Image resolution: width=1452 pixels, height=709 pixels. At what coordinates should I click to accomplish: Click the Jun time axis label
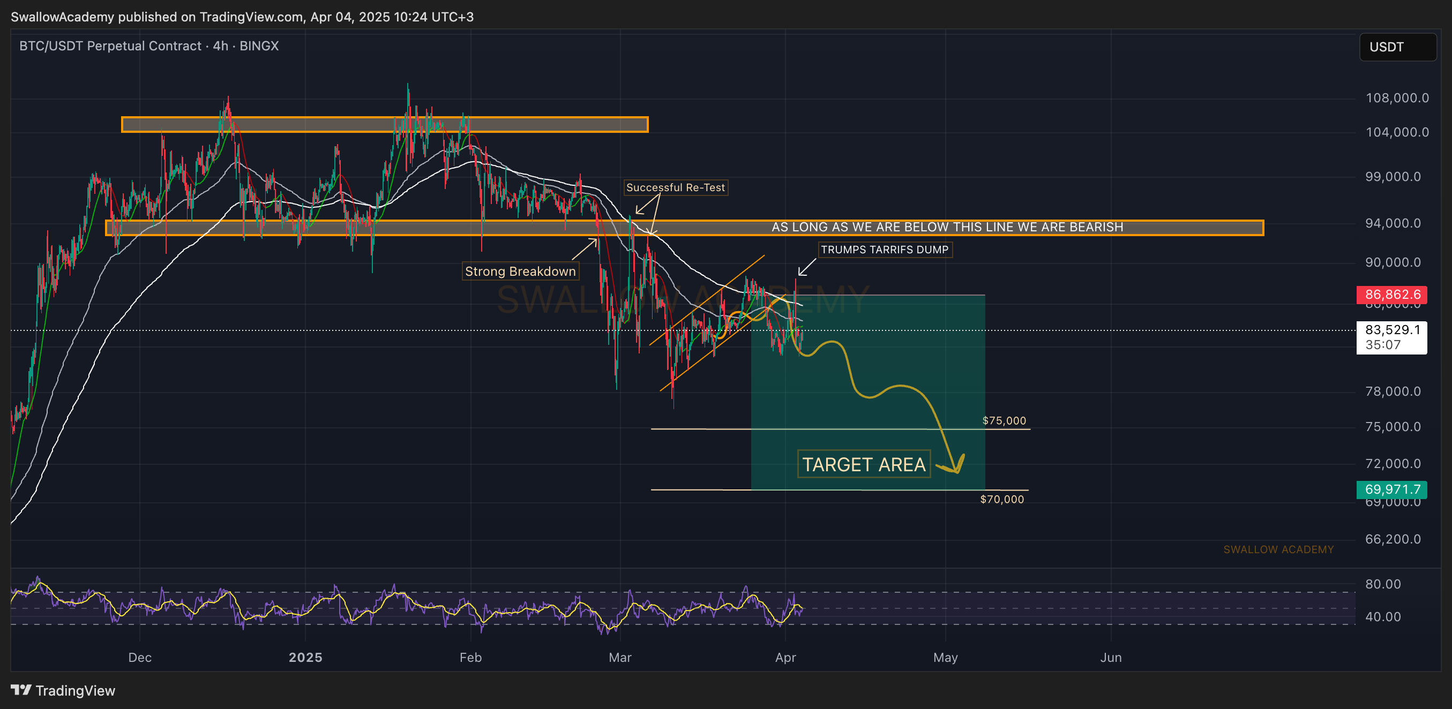coord(1111,658)
